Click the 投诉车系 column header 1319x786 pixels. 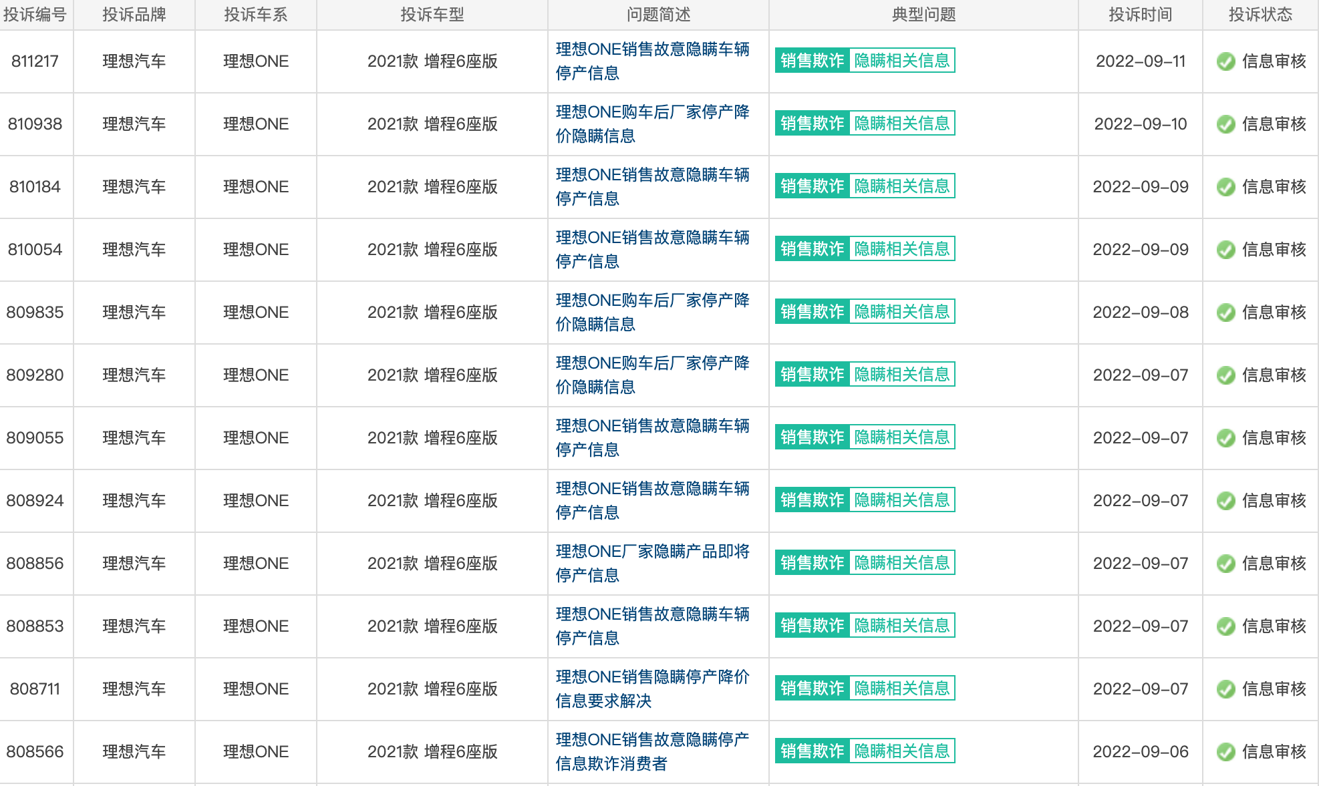click(256, 15)
